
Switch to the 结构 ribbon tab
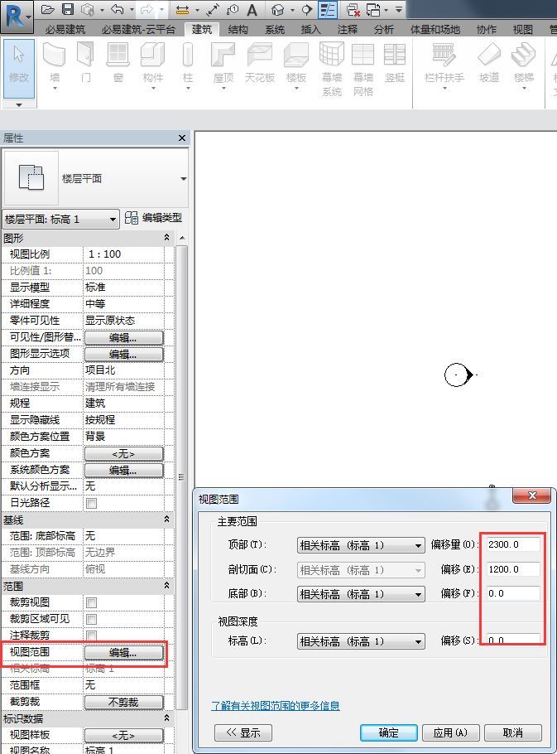coord(238,29)
